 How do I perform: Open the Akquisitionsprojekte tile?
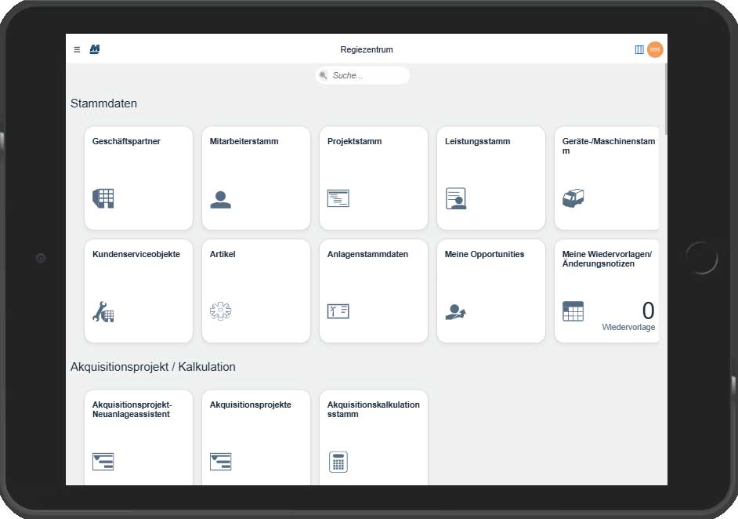click(256, 437)
